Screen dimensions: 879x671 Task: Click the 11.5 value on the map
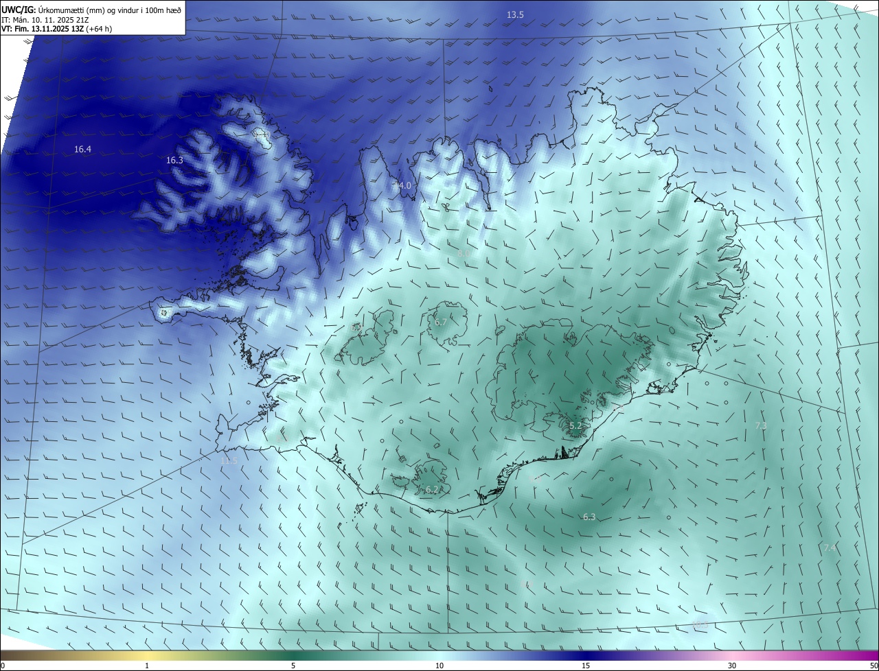[x=229, y=461]
